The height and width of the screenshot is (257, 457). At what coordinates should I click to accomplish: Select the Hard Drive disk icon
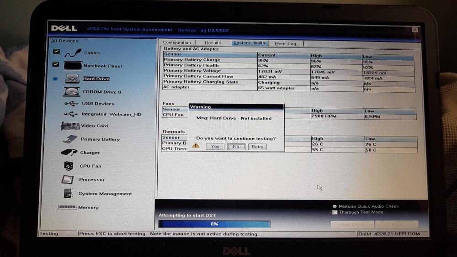tap(72, 79)
